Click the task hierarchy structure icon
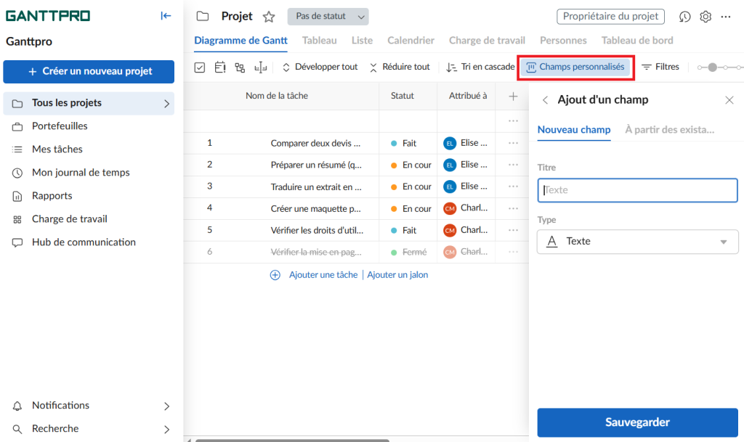 [x=240, y=66]
